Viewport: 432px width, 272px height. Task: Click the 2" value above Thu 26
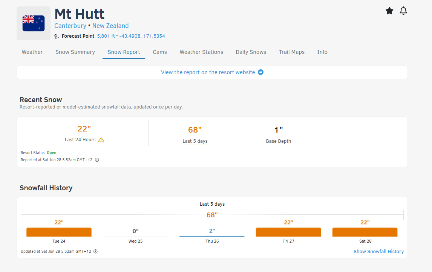click(x=212, y=231)
